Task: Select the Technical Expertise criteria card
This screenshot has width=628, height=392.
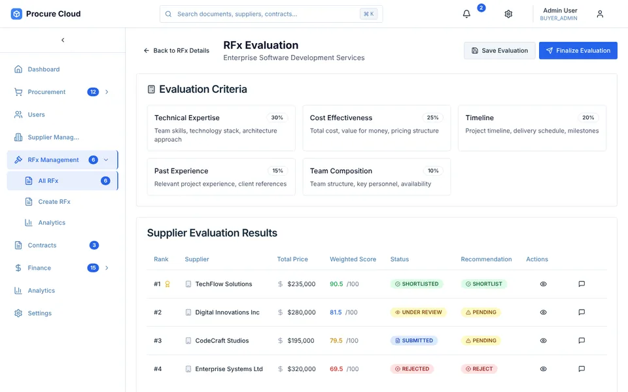Action: tap(221, 128)
